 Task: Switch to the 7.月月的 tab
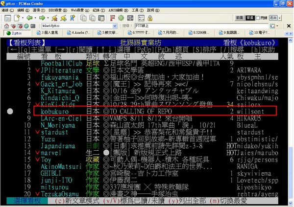169,33
